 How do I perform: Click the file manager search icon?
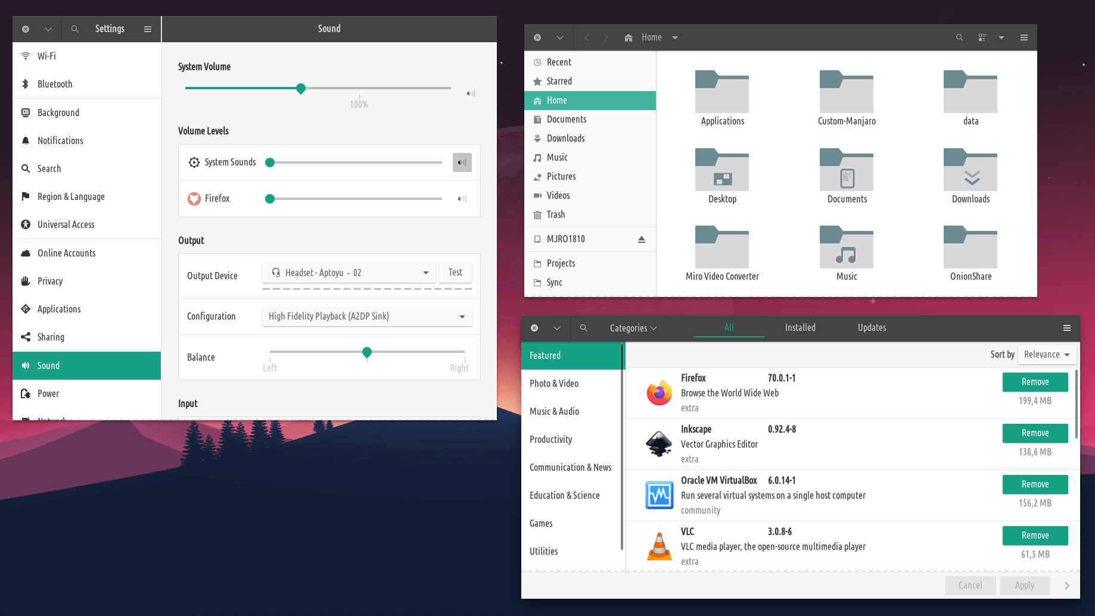click(x=959, y=37)
